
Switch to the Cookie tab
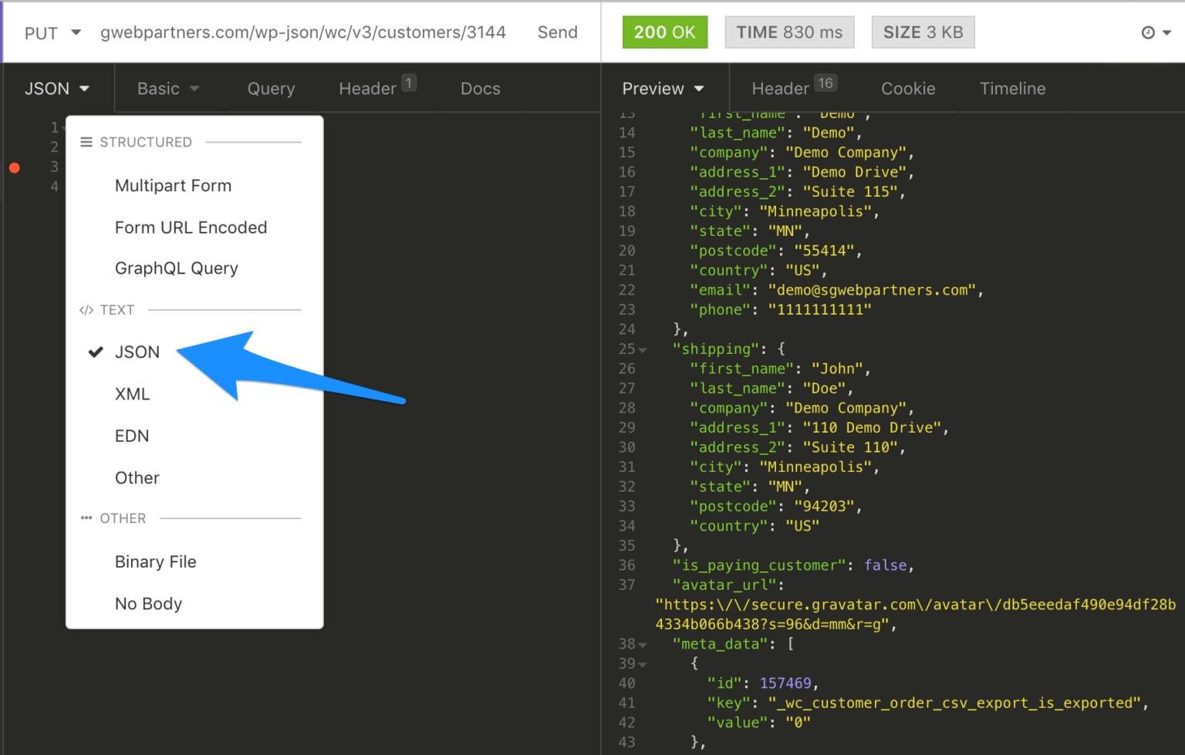click(908, 88)
